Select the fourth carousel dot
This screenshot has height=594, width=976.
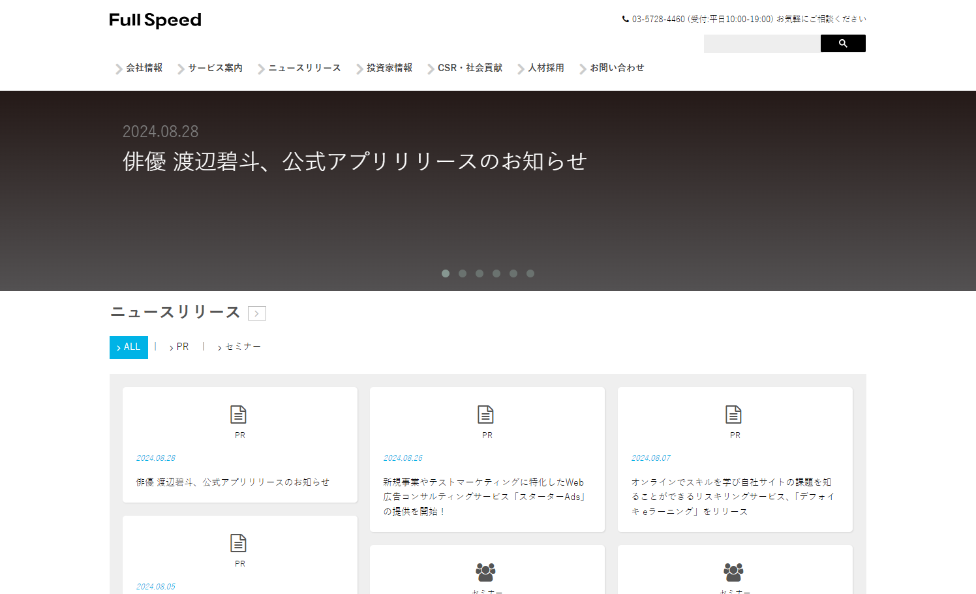pos(496,274)
